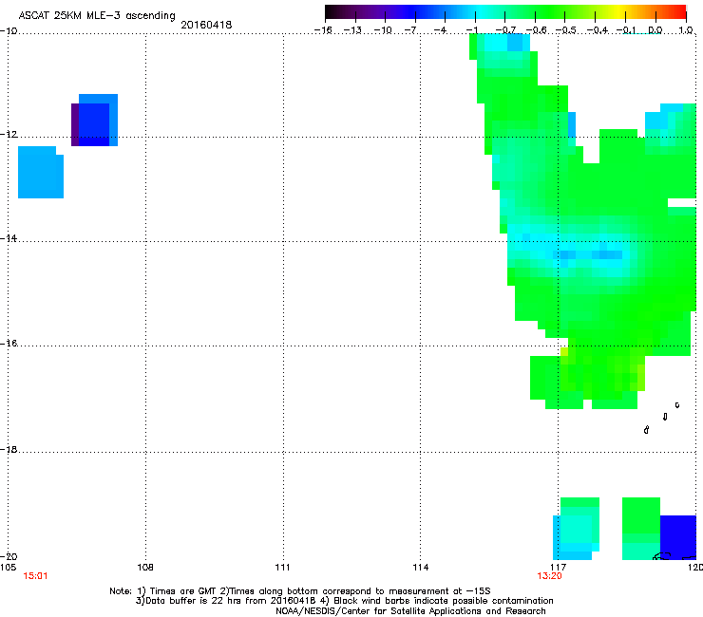Click the red time label 15:01
The width and height of the screenshot is (703, 617).
click(35, 576)
